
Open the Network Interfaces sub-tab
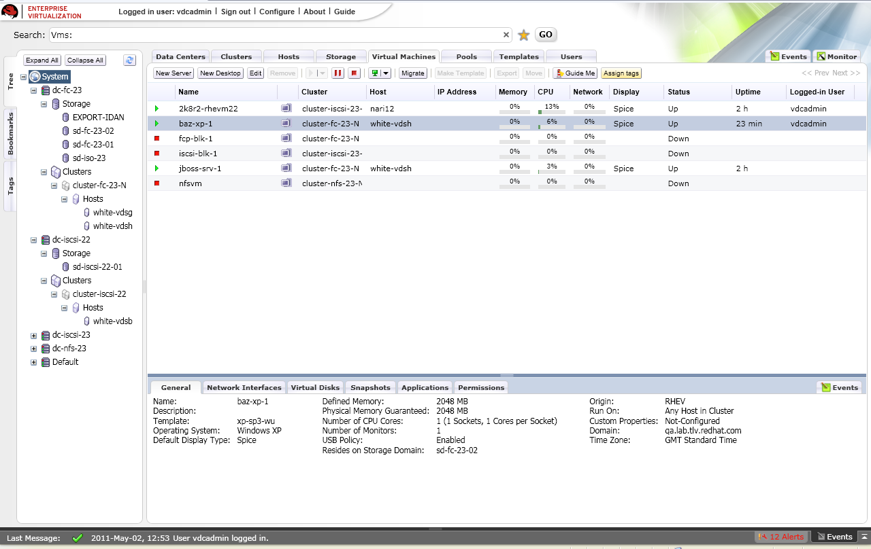pos(244,388)
